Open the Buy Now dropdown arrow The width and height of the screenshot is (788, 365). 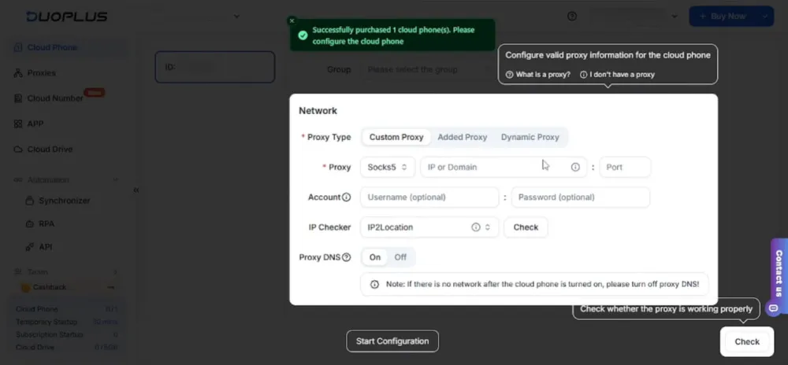[765, 17]
